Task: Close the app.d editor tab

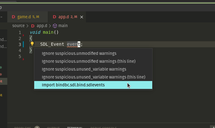Action: pyautogui.click(x=81, y=17)
